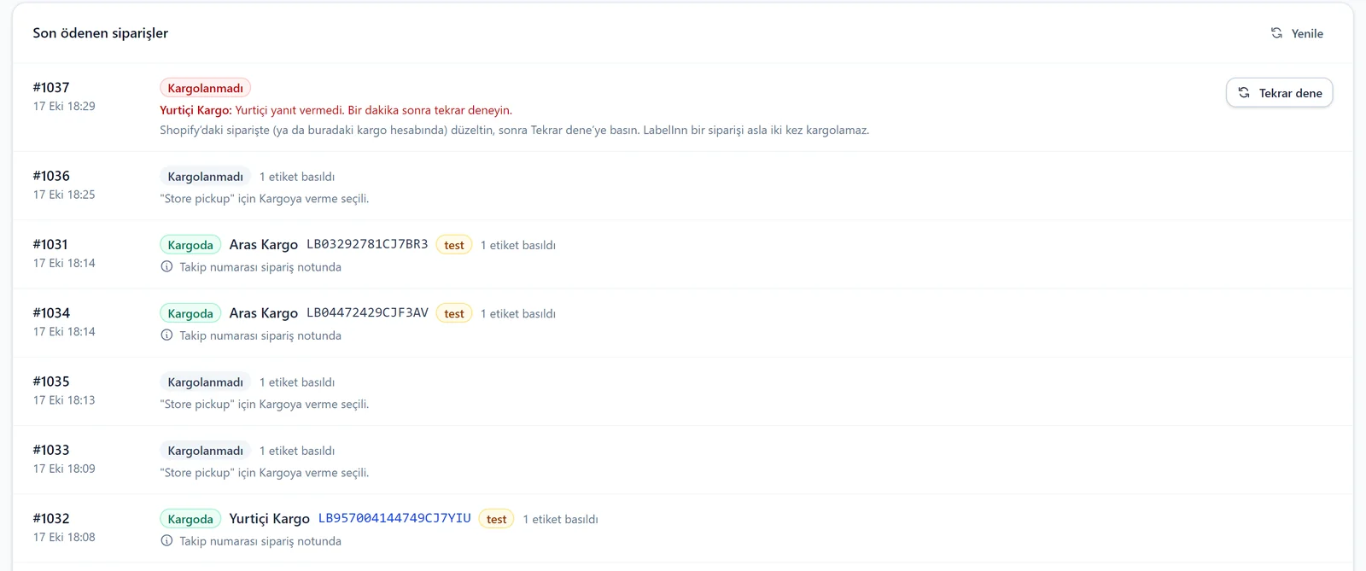1366x571 pixels.
Task: Click Store pickup note for order #1033
Action: (265, 473)
